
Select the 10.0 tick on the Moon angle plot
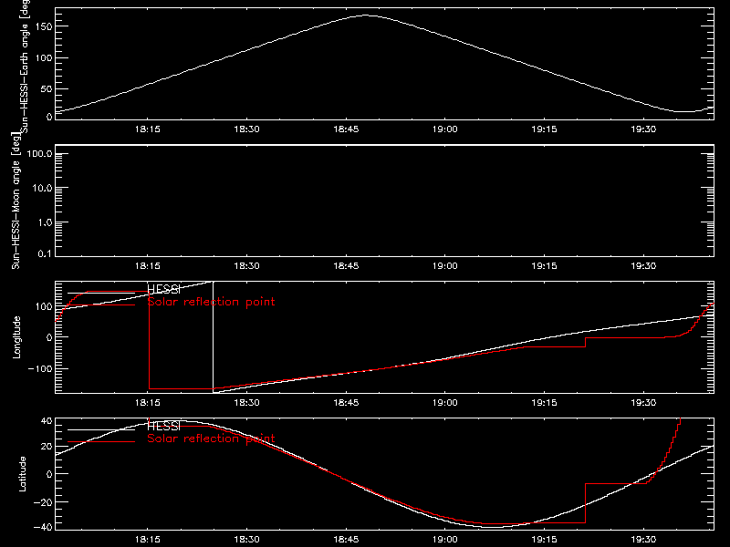tap(42, 188)
